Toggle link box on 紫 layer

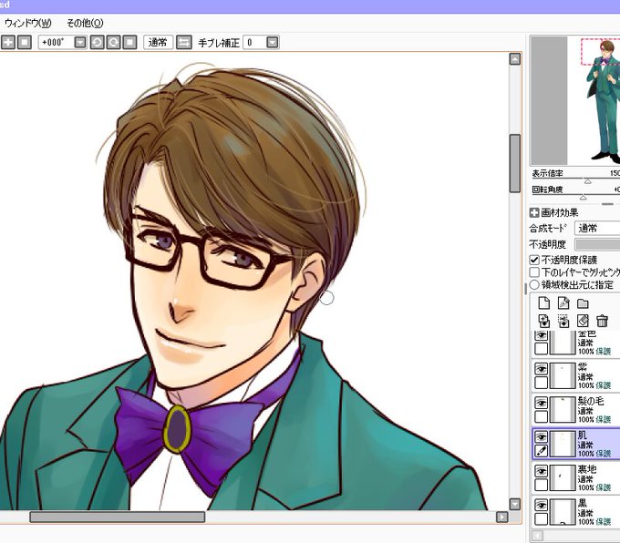coord(541,383)
